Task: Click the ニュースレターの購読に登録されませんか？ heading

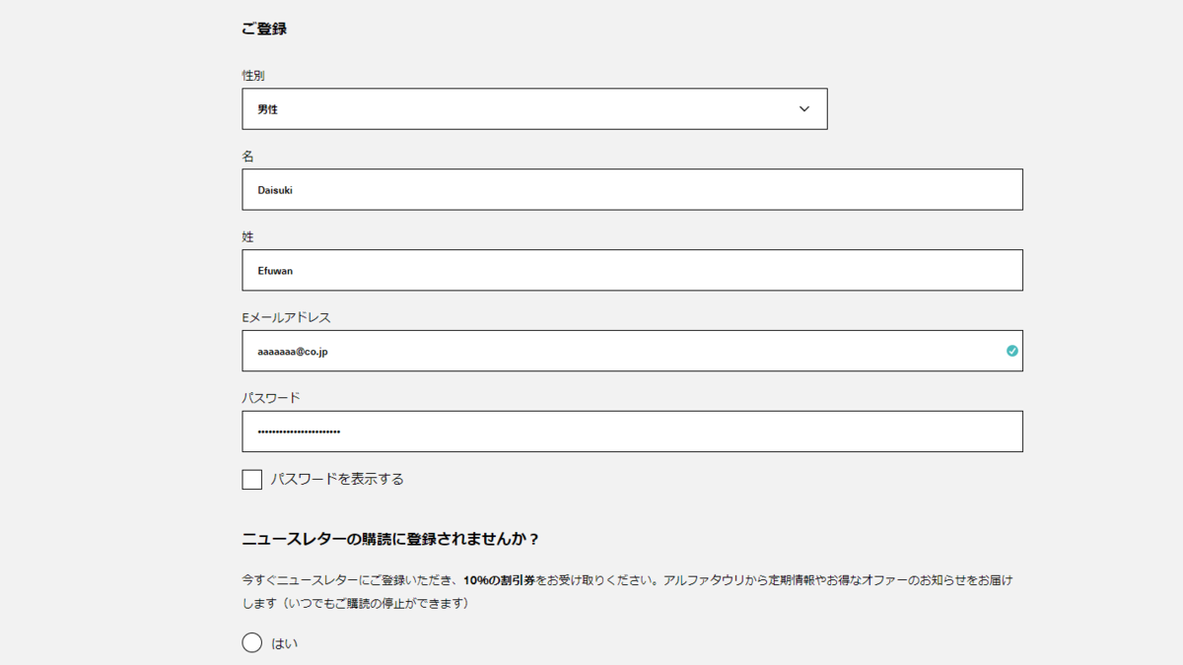Action: (391, 539)
